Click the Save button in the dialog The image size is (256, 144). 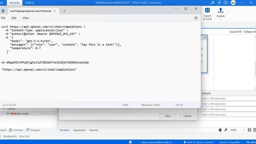168,116
